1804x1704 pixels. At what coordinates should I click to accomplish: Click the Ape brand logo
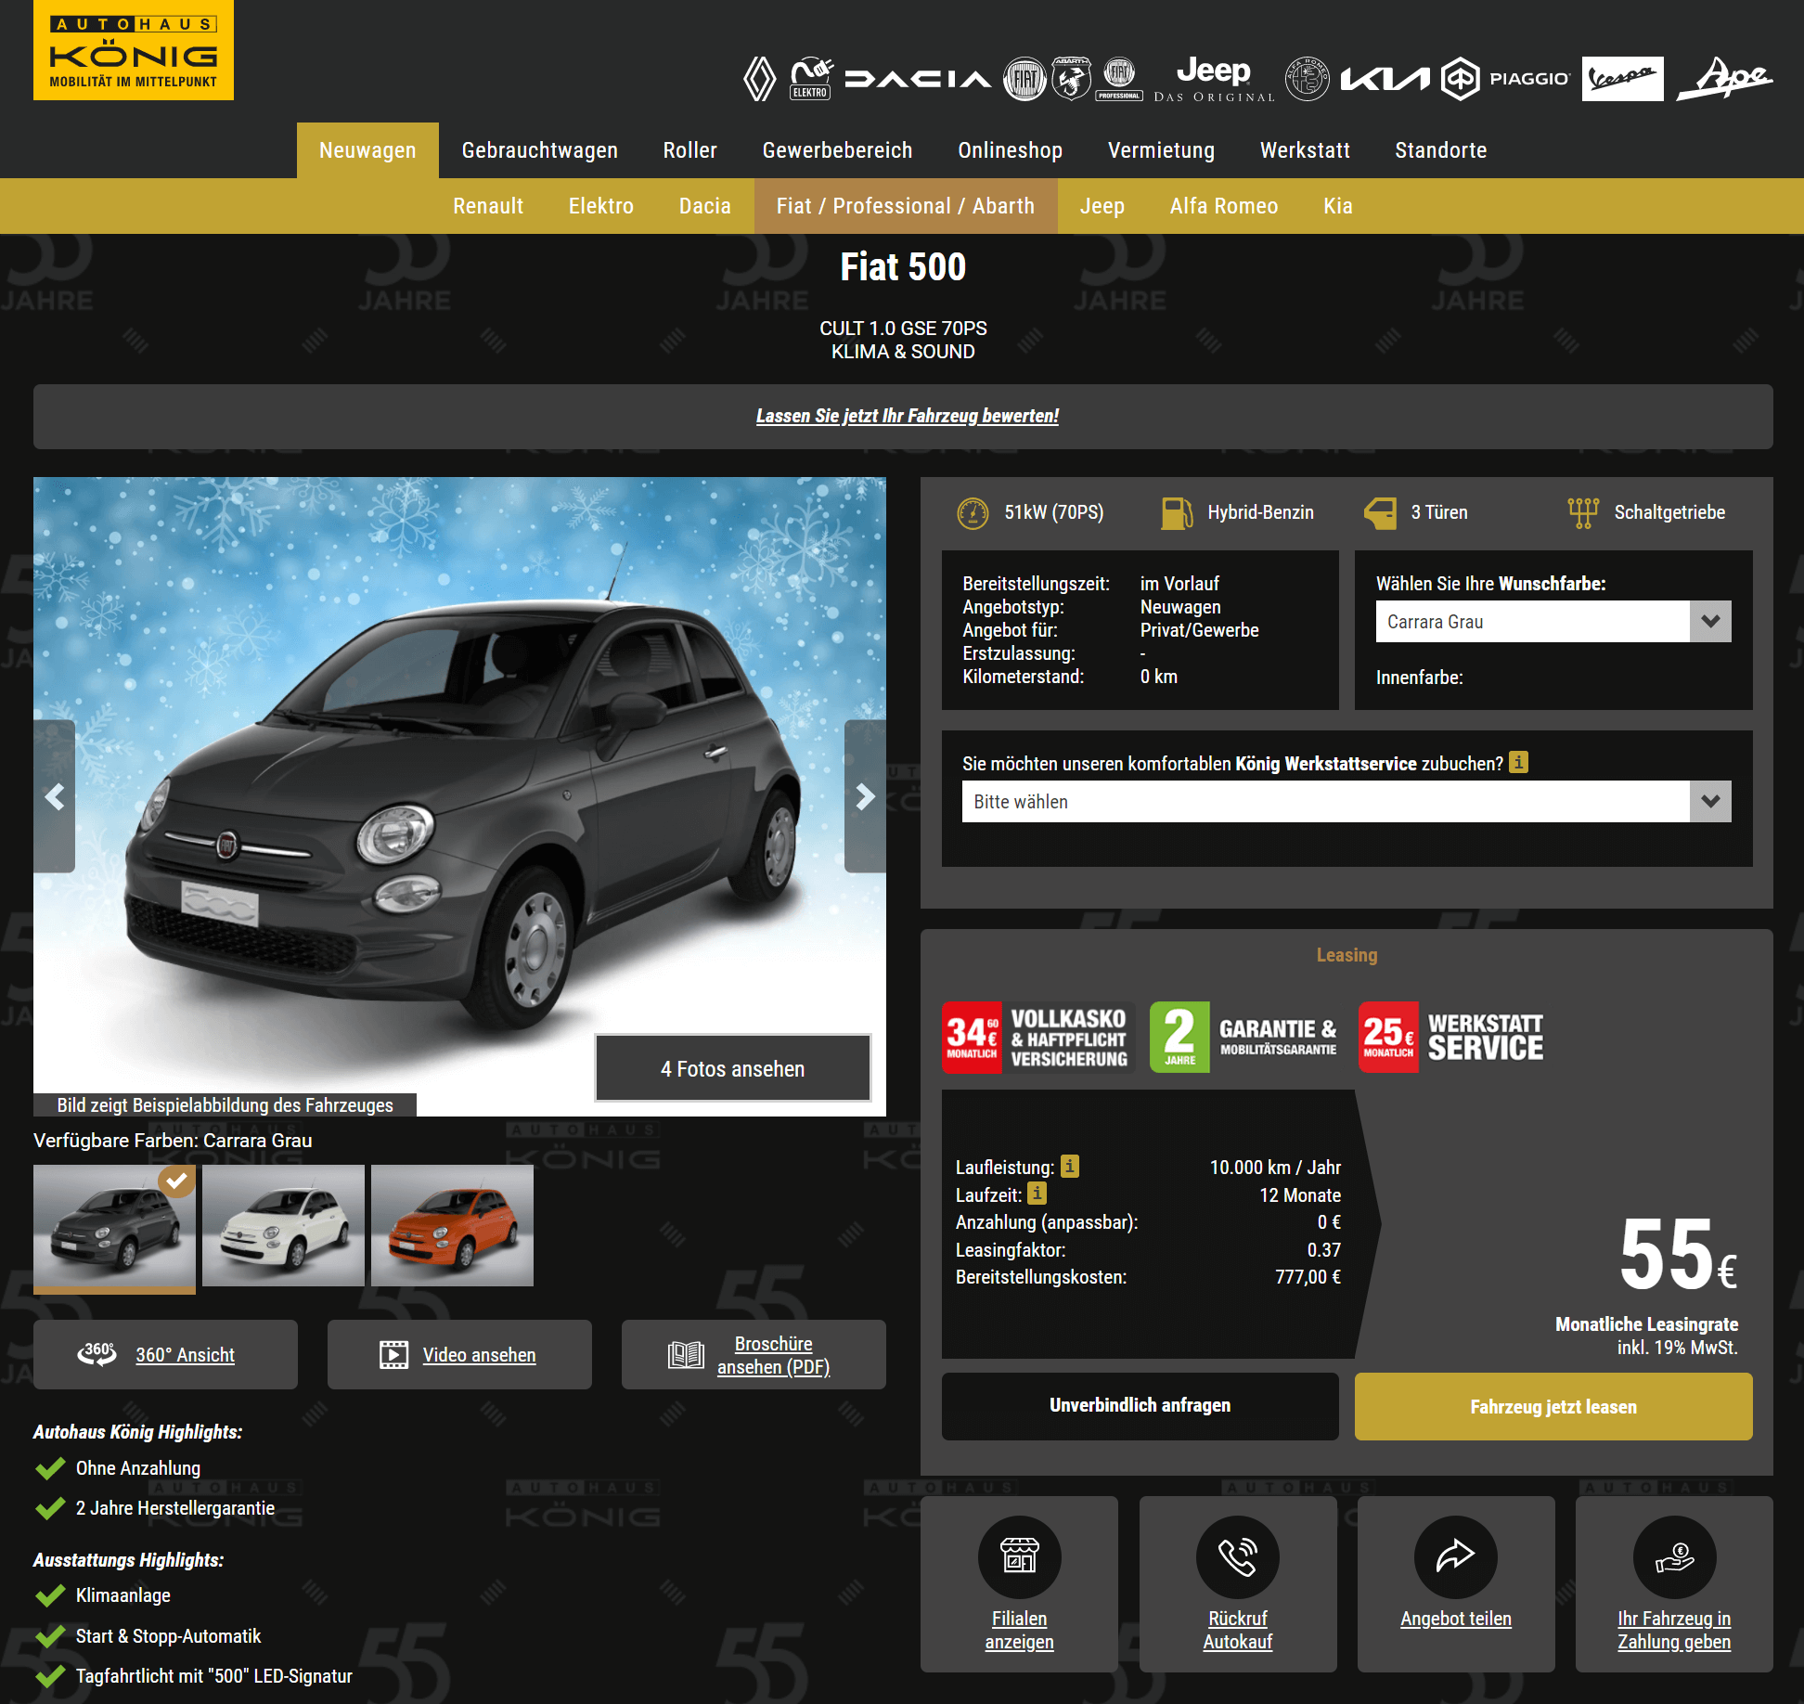[1725, 79]
